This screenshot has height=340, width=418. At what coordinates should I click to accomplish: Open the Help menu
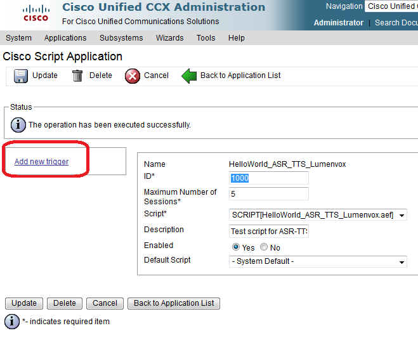point(237,38)
